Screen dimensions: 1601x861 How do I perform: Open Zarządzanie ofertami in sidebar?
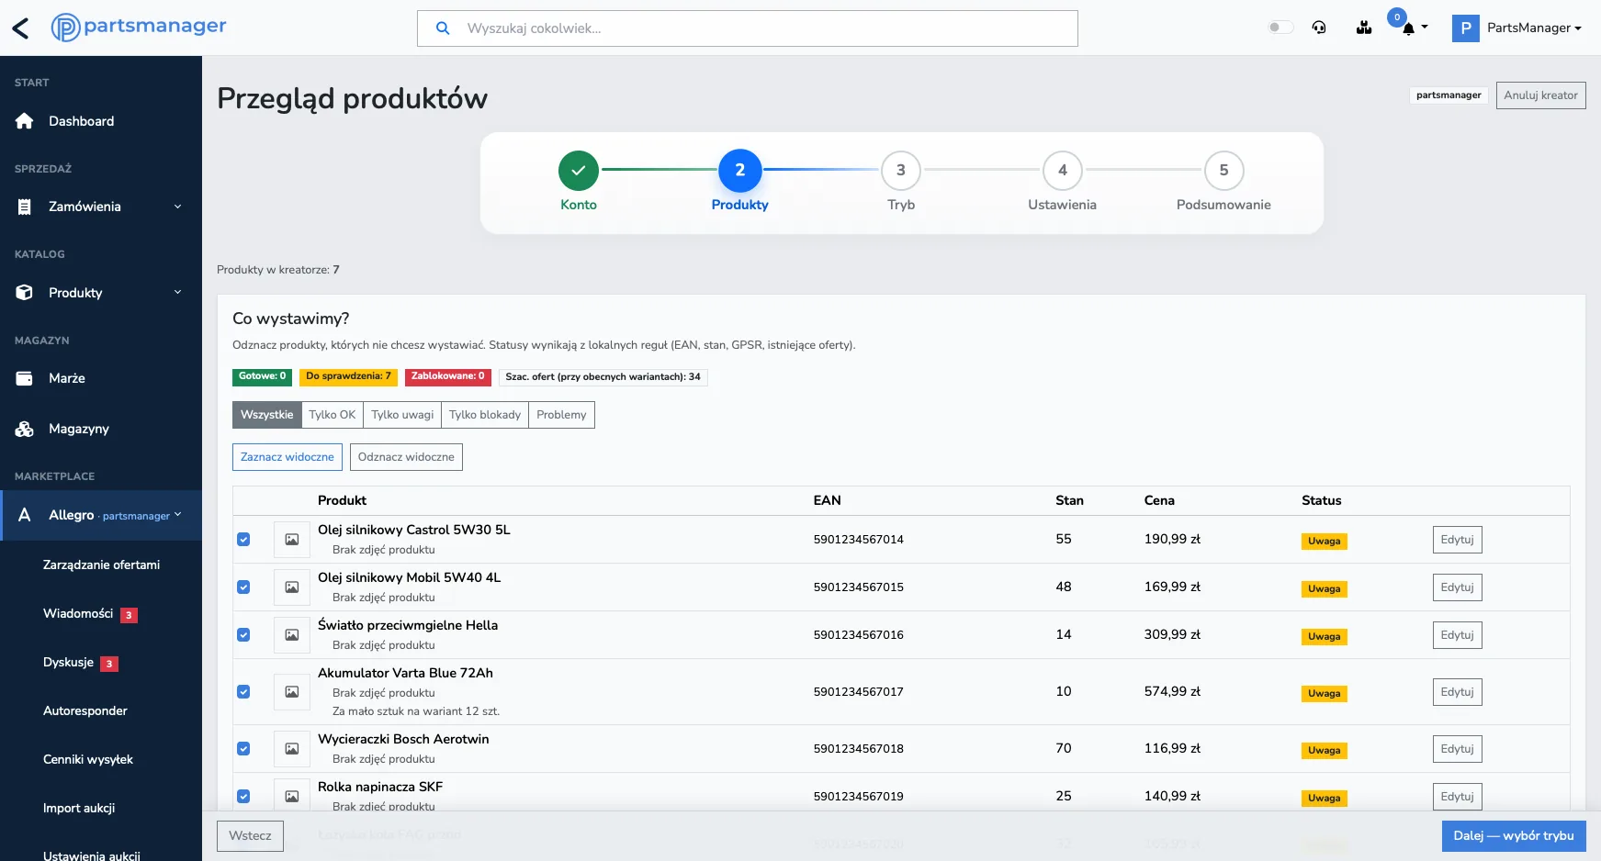(101, 565)
